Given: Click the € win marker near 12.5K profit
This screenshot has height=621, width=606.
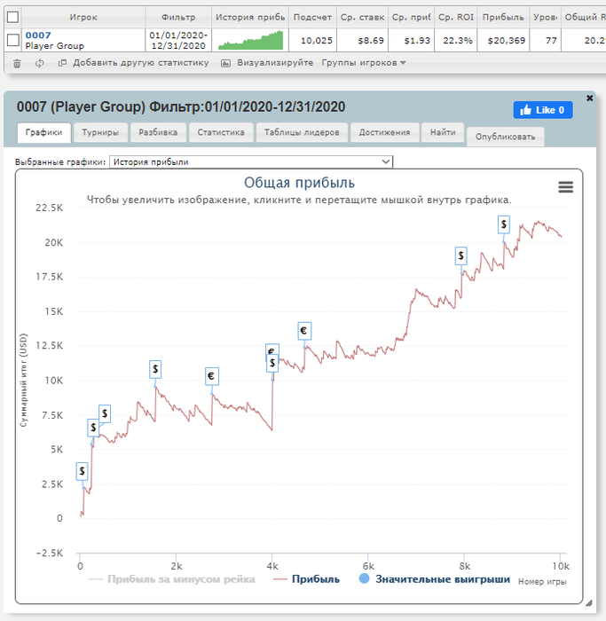Looking at the screenshot, I should (304, 331).
